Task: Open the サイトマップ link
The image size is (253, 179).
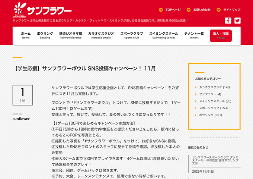Action: click(x=232, y=10)
